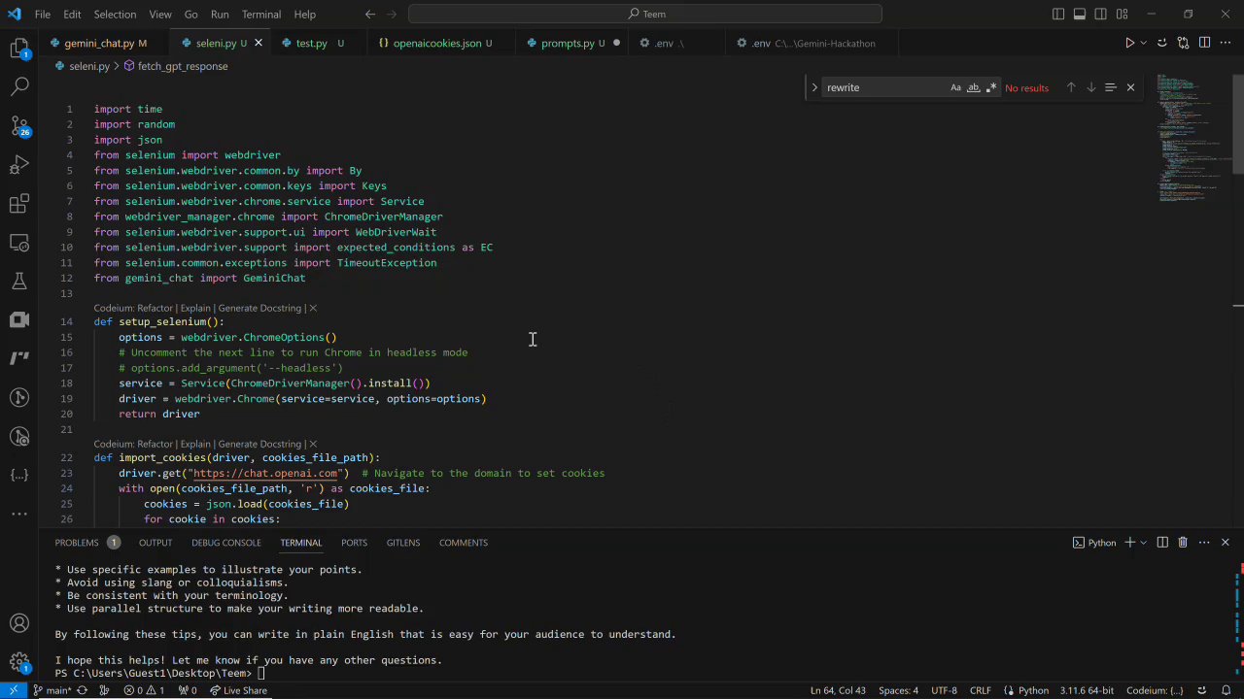This screenshot has height=699, width=1244.
Task: Close the seleni.py tab
Action: pyautogui.click(x=258, y=43)
